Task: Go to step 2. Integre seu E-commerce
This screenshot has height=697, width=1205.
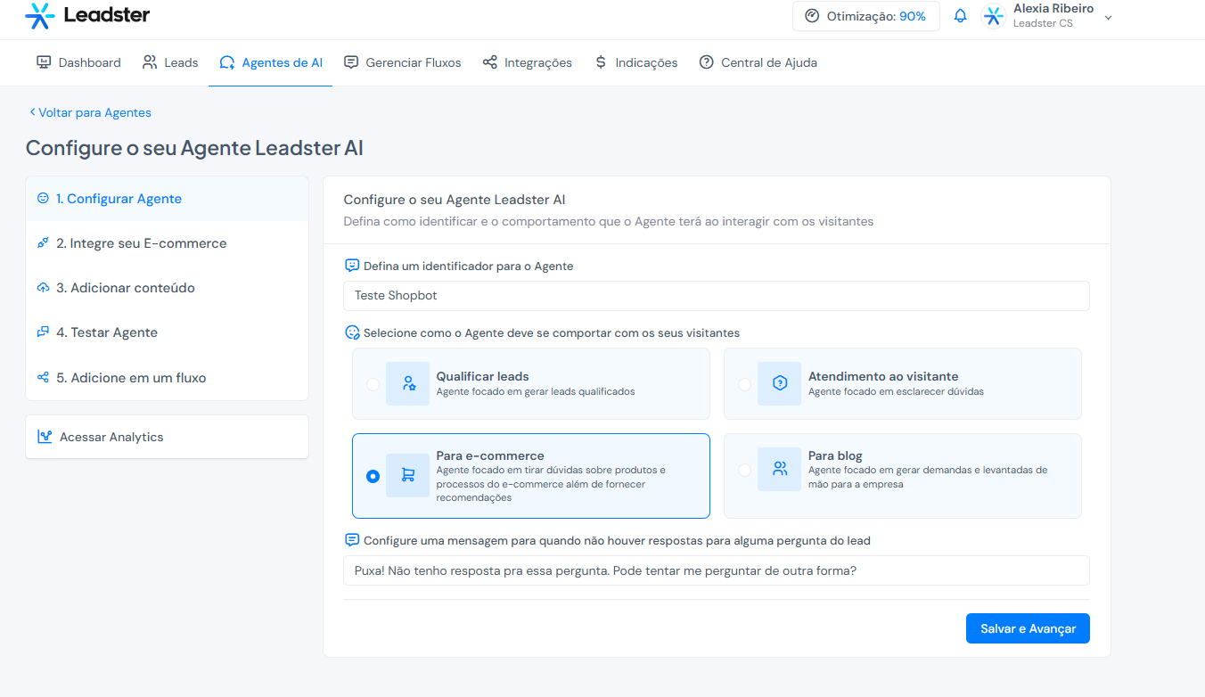Action: click(168, 243)
